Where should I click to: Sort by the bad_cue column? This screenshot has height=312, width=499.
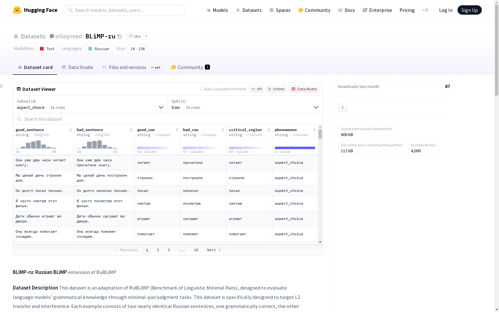tap(223, 130)
